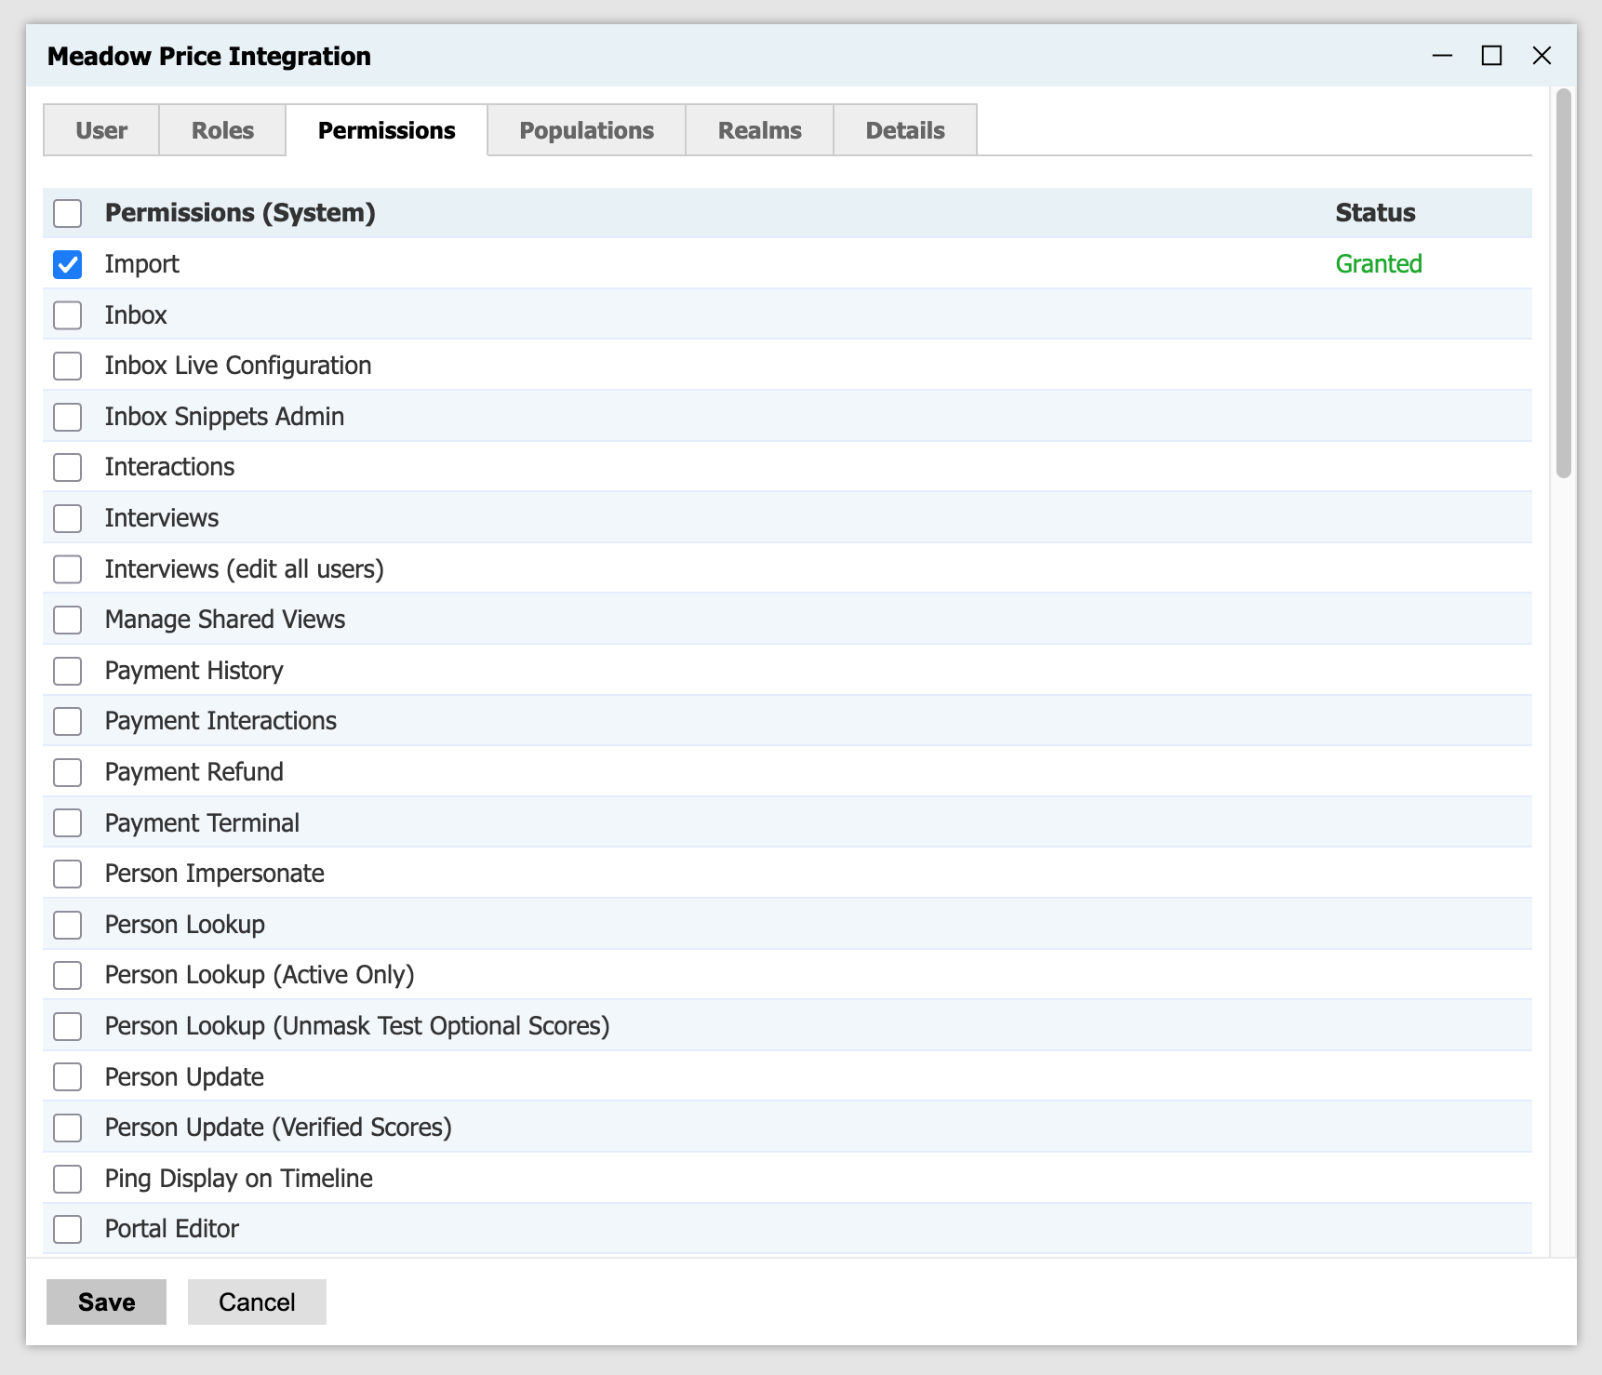Click the vertical scrollbar thumb
Viewport: 1602px width, 1375px height.
click(1564, 284)
